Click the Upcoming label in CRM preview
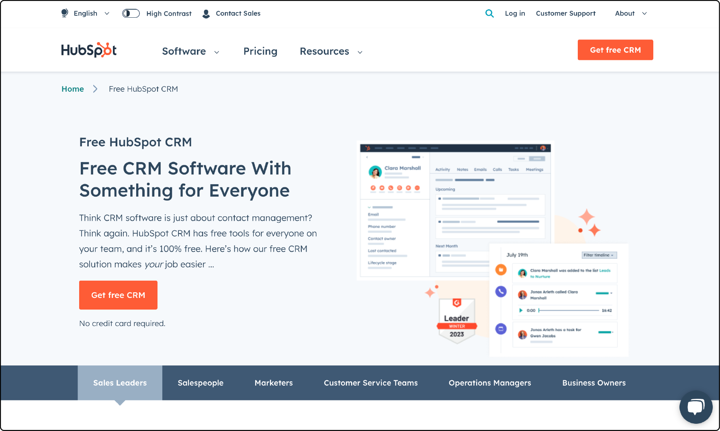 coord(445,189)
